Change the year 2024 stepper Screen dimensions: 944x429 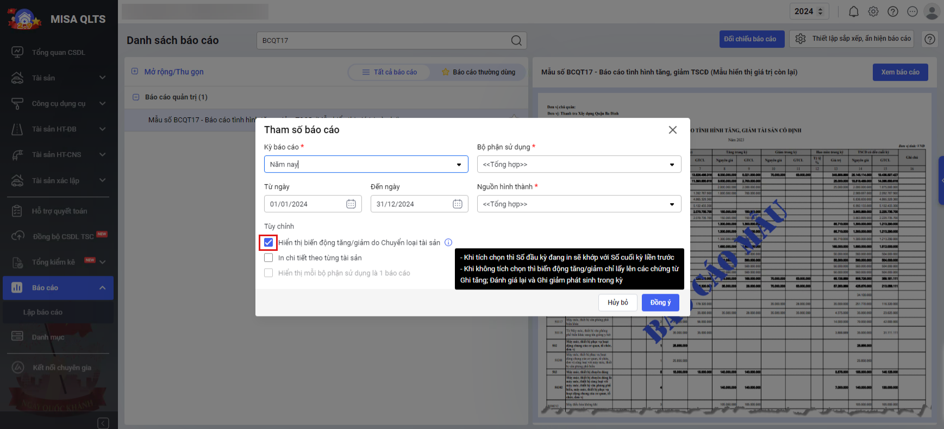click(821, 11)
